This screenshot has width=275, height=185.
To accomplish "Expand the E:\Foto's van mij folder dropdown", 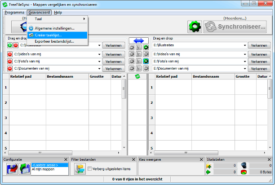I will point(245,62).
